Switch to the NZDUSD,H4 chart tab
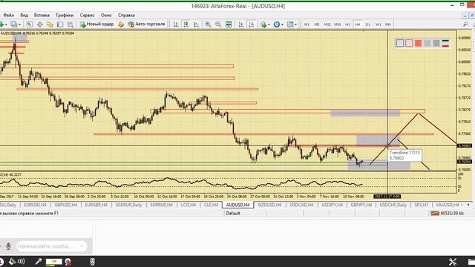The image size is (475, 267). (x=269, y=205)
